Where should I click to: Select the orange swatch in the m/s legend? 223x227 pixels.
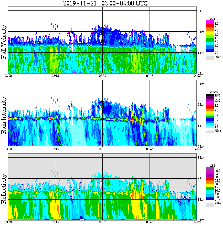(210, 29)
